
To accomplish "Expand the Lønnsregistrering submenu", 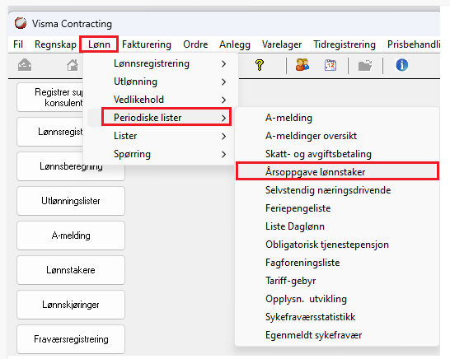I will point(161,63).
